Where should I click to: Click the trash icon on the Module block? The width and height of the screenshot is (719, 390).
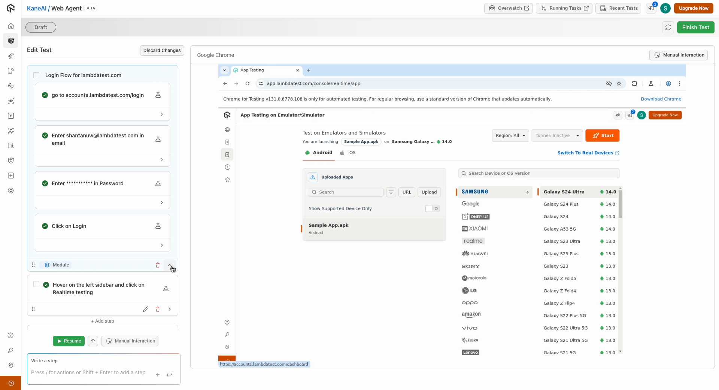point(158,265)
